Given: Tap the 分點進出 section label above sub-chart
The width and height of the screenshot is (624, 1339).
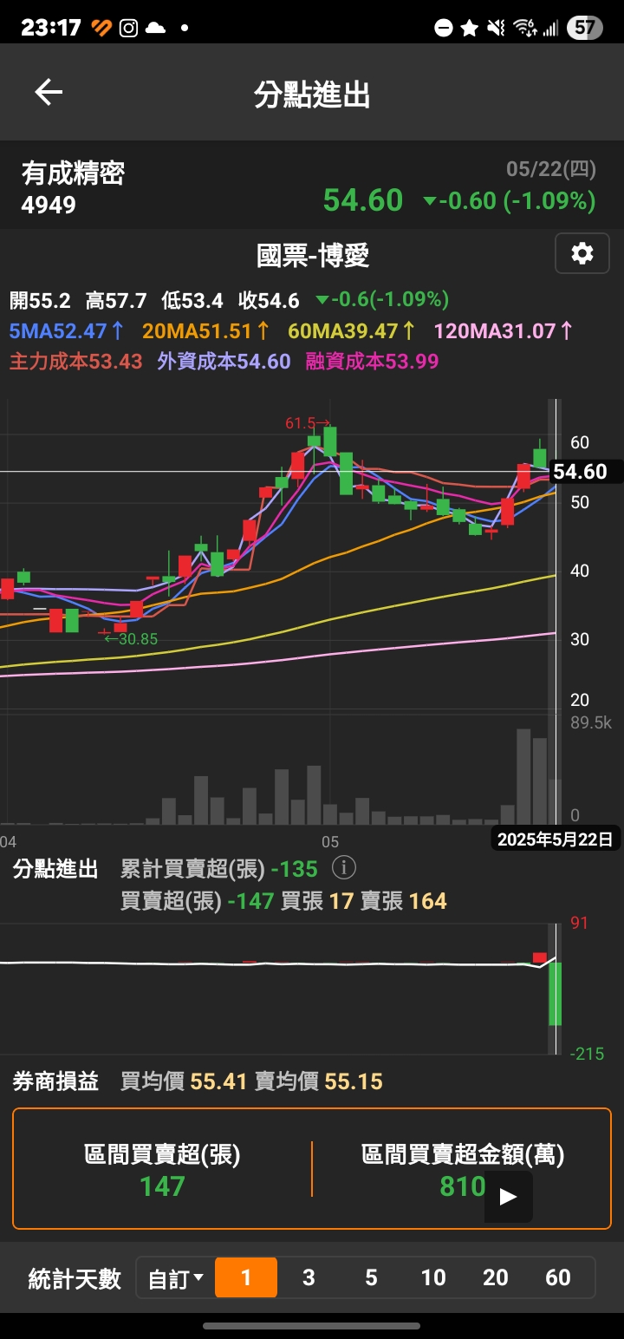Looking at the screenshot, I should [x=55, y=869].
